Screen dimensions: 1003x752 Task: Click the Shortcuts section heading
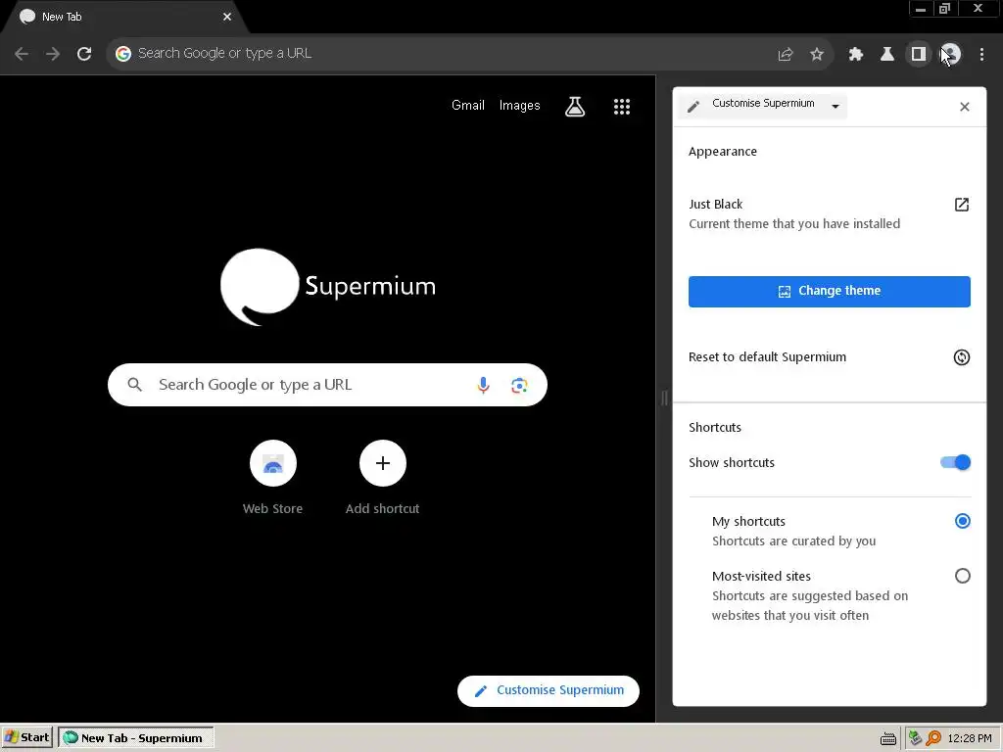point(714,428)
